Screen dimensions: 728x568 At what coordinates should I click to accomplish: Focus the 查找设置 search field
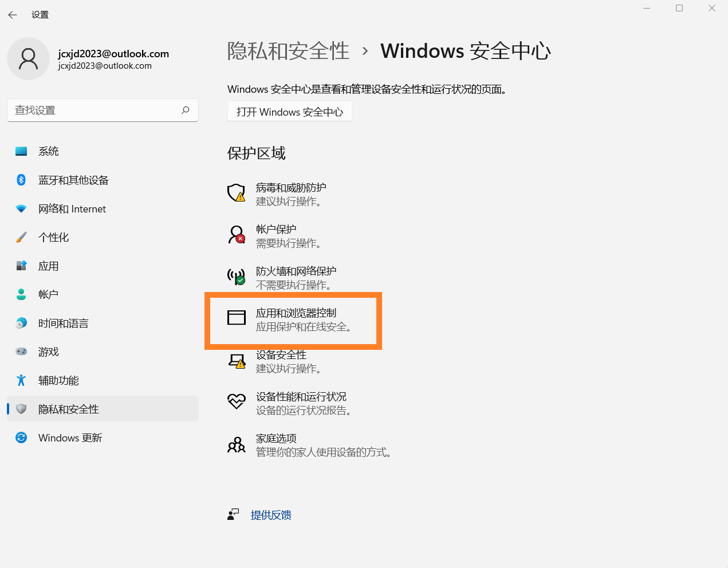103,110
